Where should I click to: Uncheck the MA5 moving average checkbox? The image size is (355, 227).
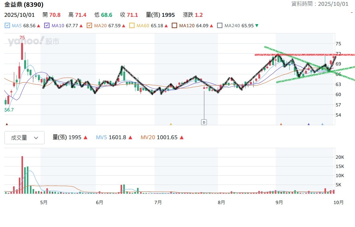tap(8, 26)
